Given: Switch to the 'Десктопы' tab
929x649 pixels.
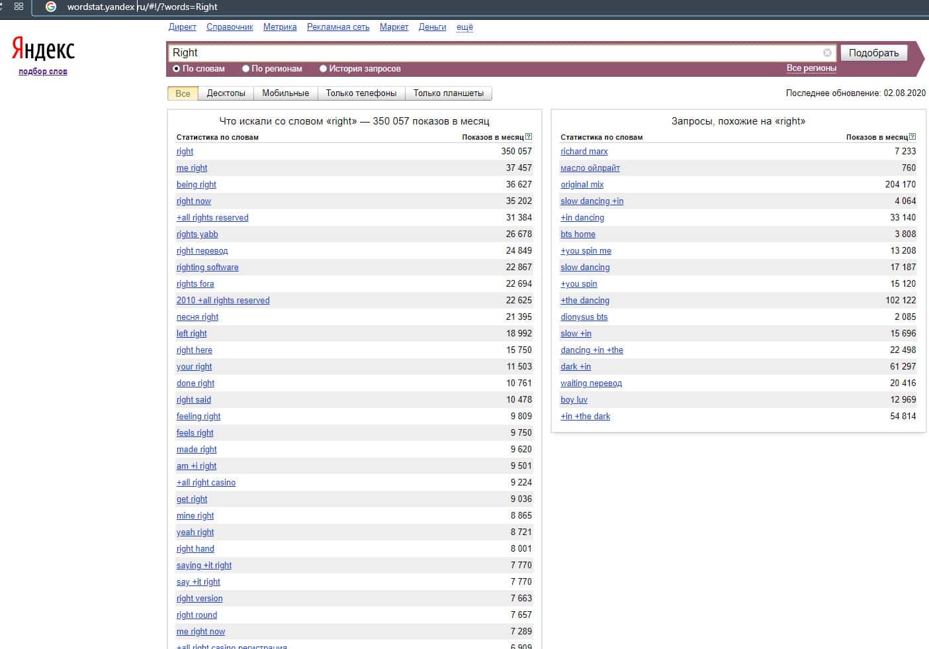Looking at the screenshot, I should coord(226,93).
